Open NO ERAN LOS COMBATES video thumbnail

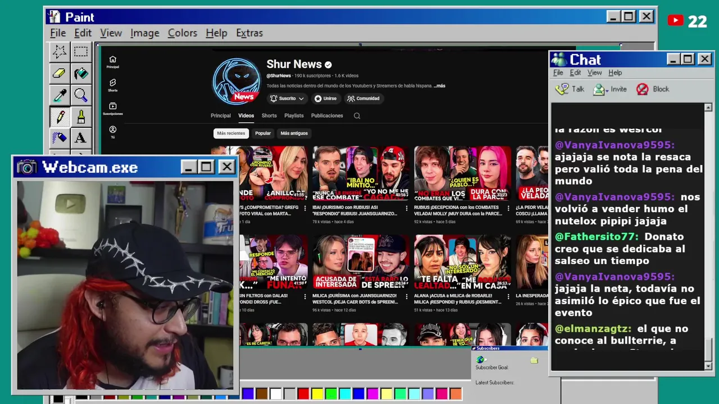[x=463, y=173]
